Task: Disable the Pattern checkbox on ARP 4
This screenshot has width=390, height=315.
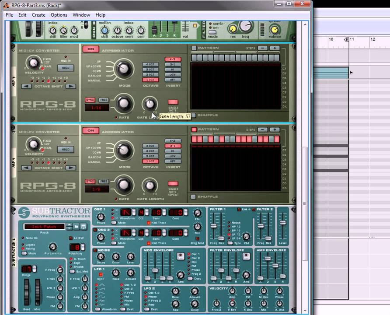Action: pyautogui.click(x=194, y=129)
